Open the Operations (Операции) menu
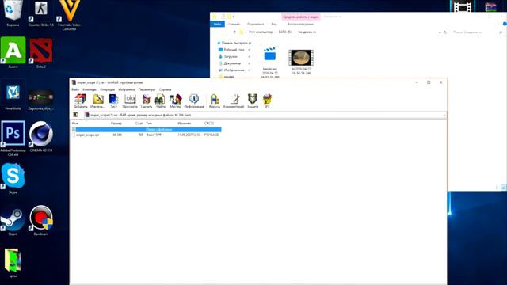The height and width of the screenshot is (285, 507). point(107,89)
